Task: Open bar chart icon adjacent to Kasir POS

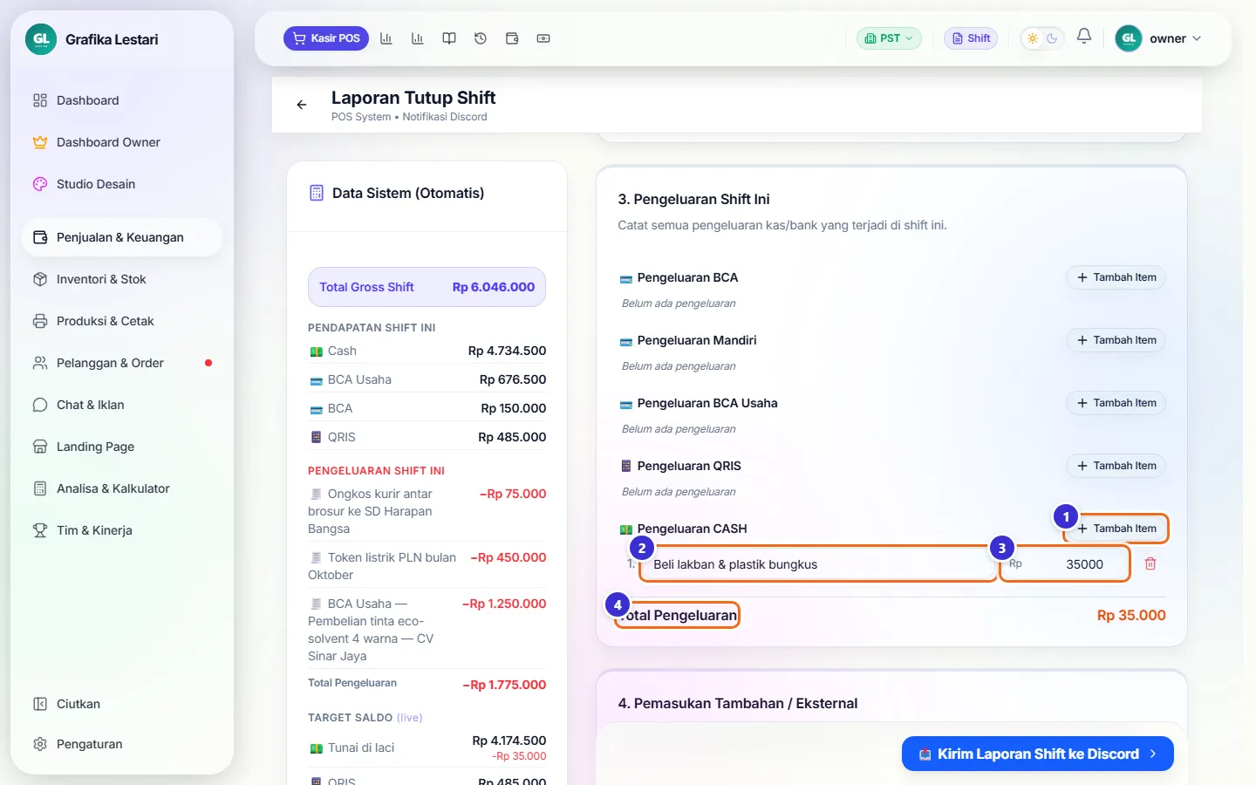Action: (386, 38)
